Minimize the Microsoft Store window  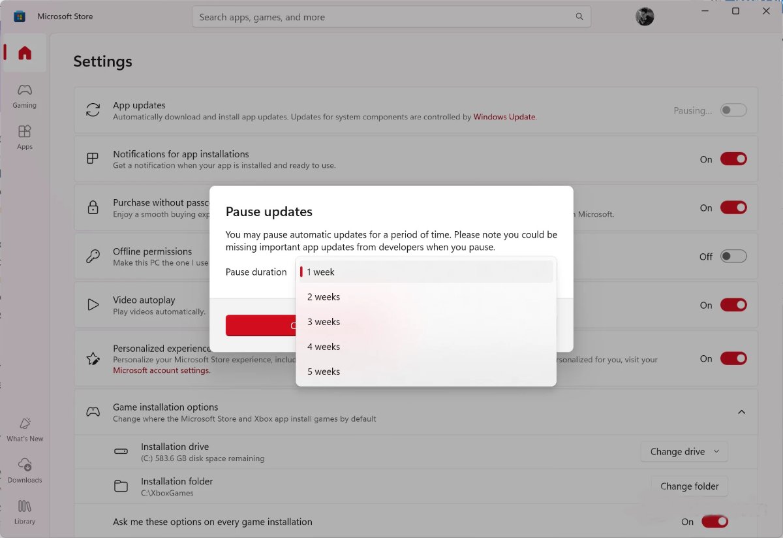(x=705, y=11)
